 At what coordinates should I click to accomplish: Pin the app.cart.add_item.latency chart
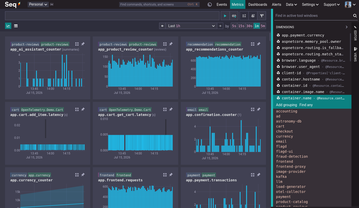(83, 109)
